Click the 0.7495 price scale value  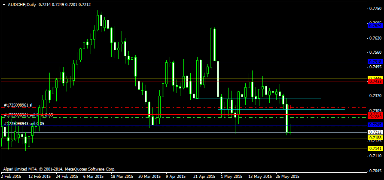(x=375, y=67)
